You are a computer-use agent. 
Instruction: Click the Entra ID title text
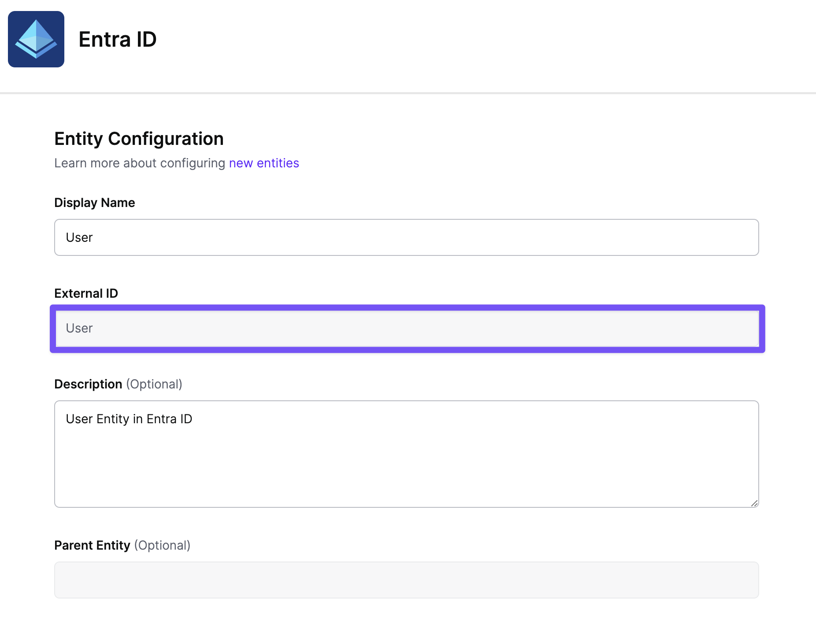118,39
